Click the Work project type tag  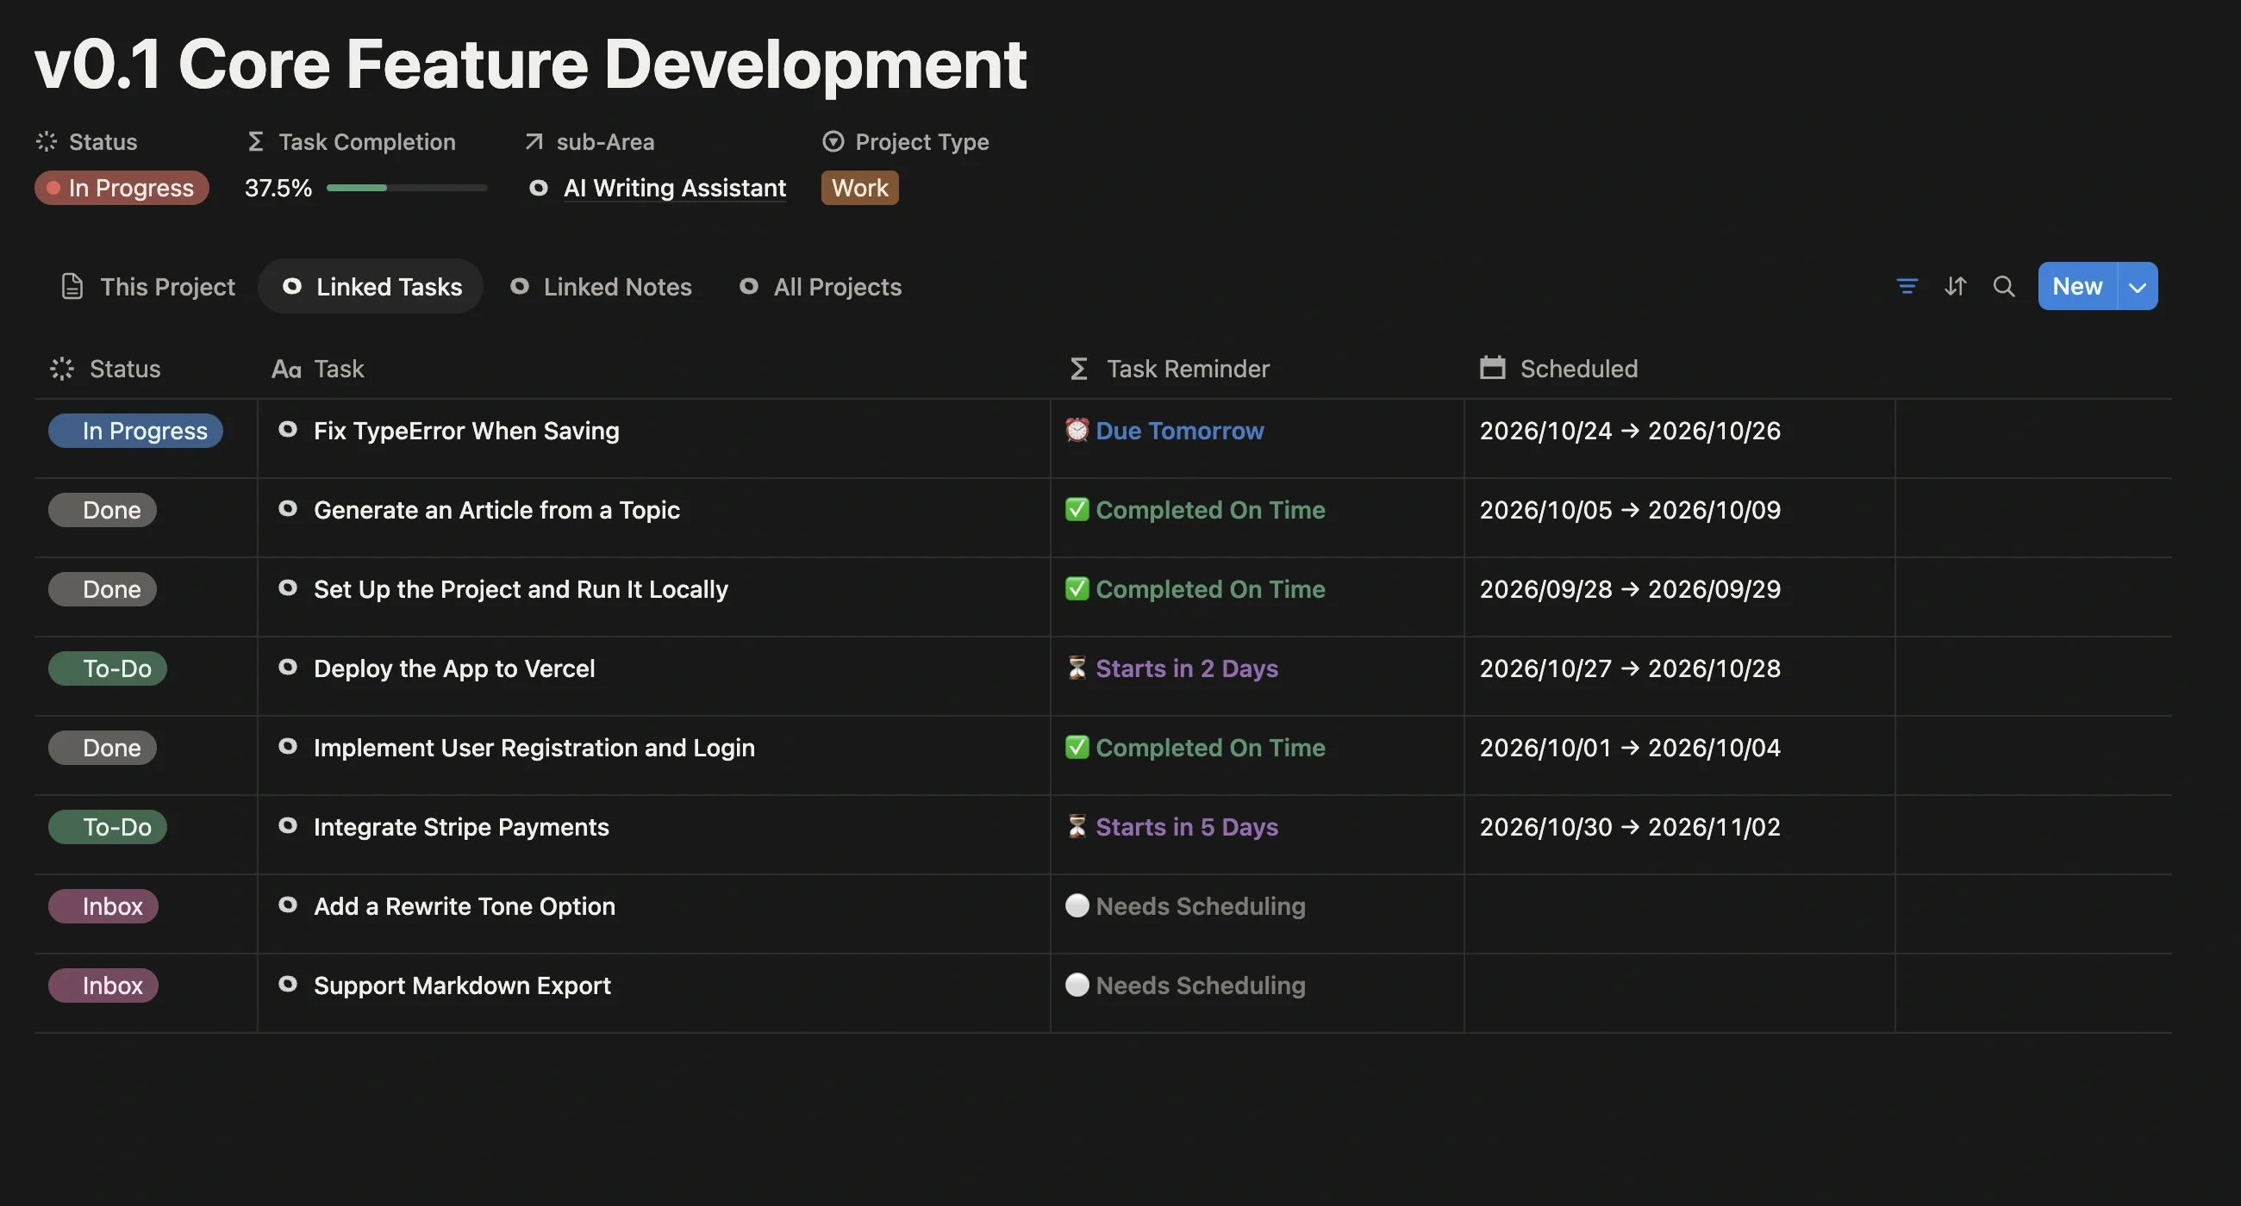(x=859, y=188)
